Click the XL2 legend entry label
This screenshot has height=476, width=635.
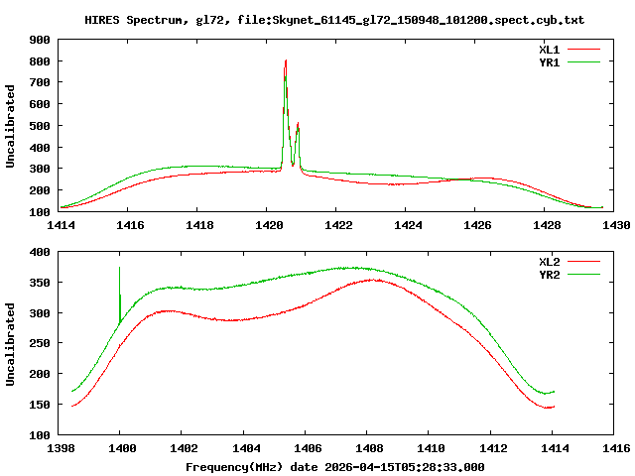click(x=549, y=262)
